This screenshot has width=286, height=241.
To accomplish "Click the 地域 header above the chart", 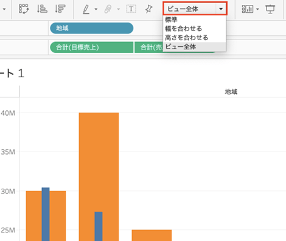I will coord(231,92).
